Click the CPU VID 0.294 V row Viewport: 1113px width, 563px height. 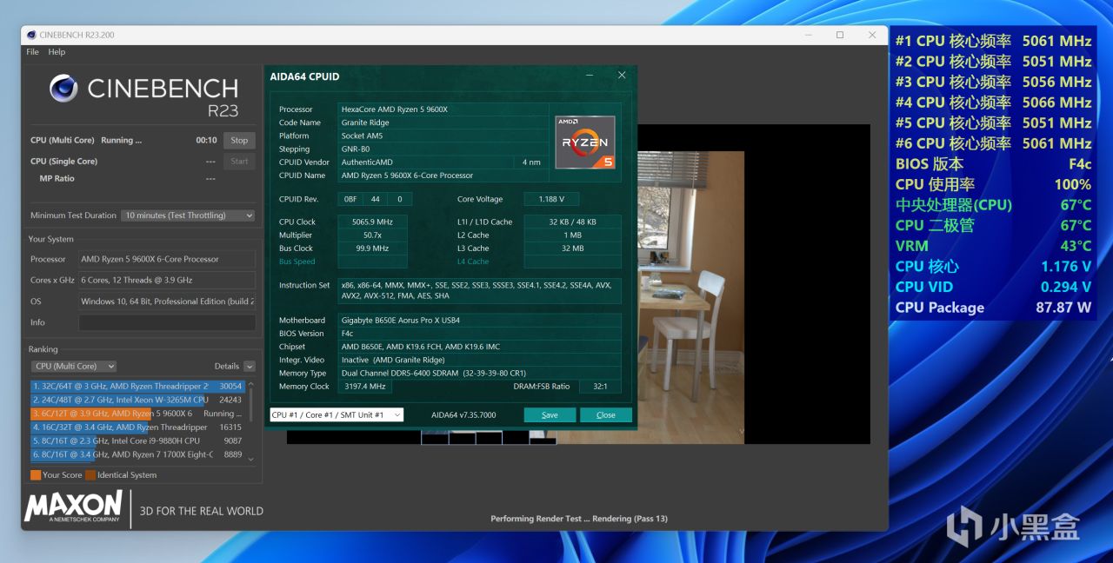click(x=993, y=287)
